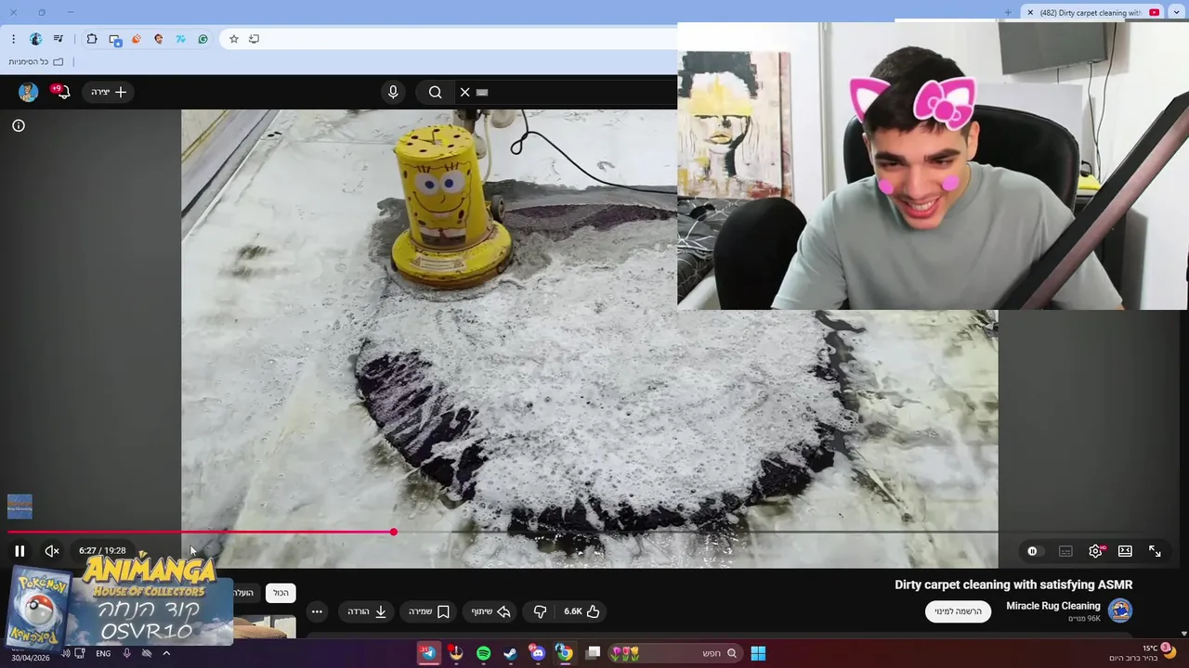Select the Dirty carpet cleaning browser tab
1189x668 pixels.
[x=1091, y=13]
